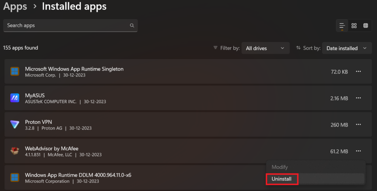This screenshot has width=377, height=191.
Task: Click the Proton VPN app icon
Action: pos(15,125)
